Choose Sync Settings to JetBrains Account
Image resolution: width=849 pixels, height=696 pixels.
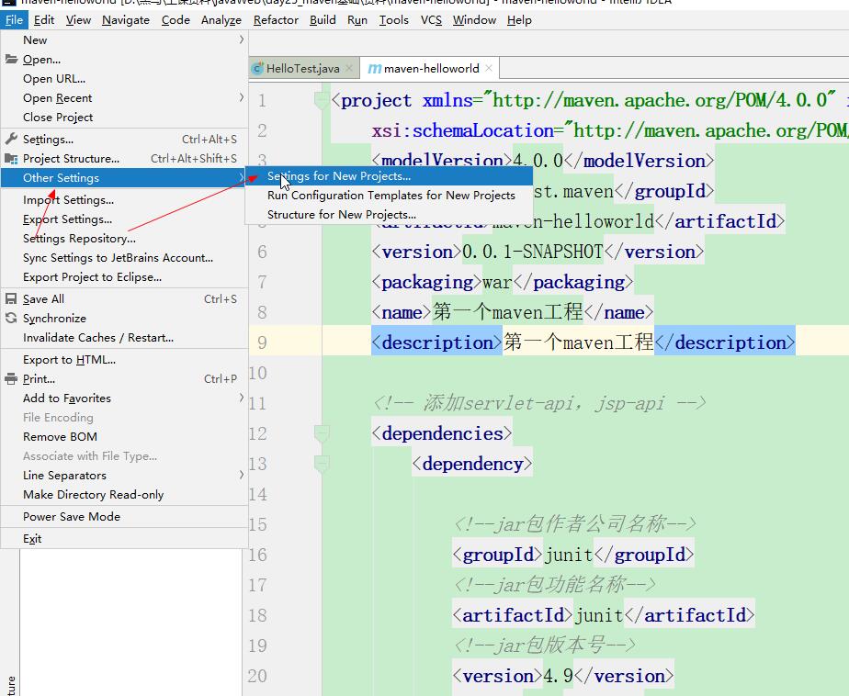(x=124, y=258)
